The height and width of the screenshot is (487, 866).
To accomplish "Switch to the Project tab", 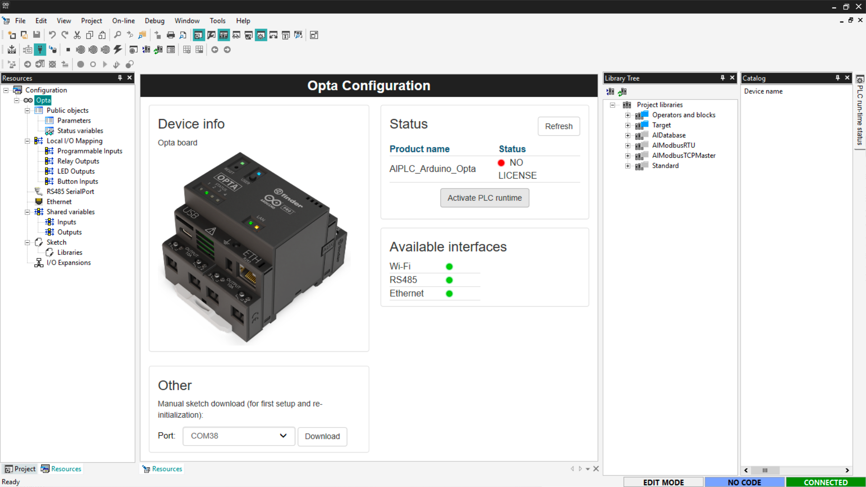I will click(x=20, y=469).
